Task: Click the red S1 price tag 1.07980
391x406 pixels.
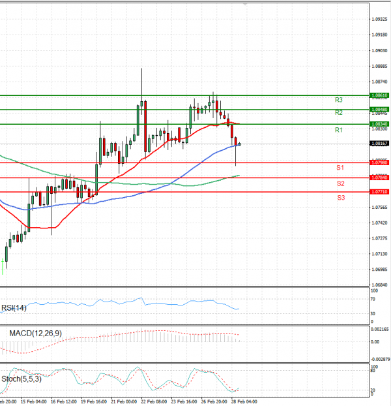Action: 379,163
